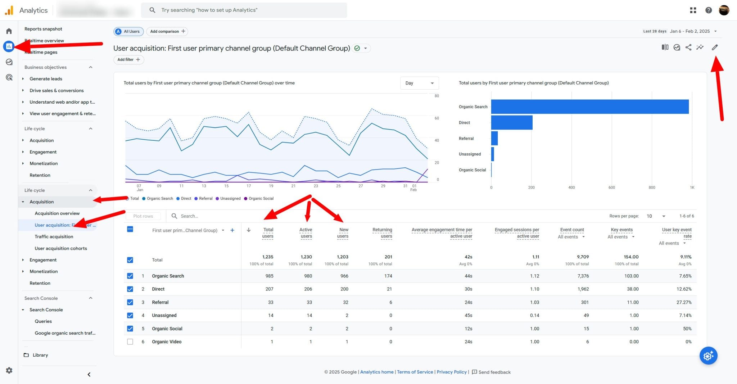Open the Insights sparkle icon
Viewport: 737px width, 384px height.
(x=700, y=47)
